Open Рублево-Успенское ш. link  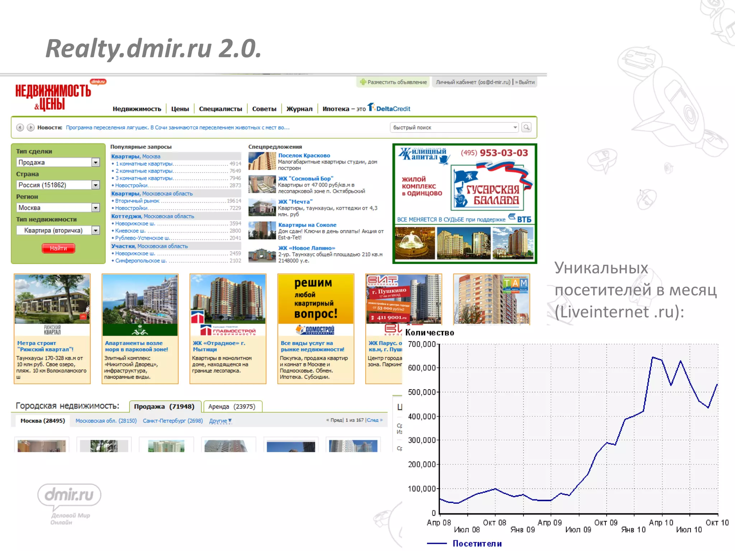coord(142,238)
